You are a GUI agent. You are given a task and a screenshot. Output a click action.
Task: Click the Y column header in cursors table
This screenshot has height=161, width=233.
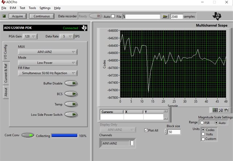point(153,112)
